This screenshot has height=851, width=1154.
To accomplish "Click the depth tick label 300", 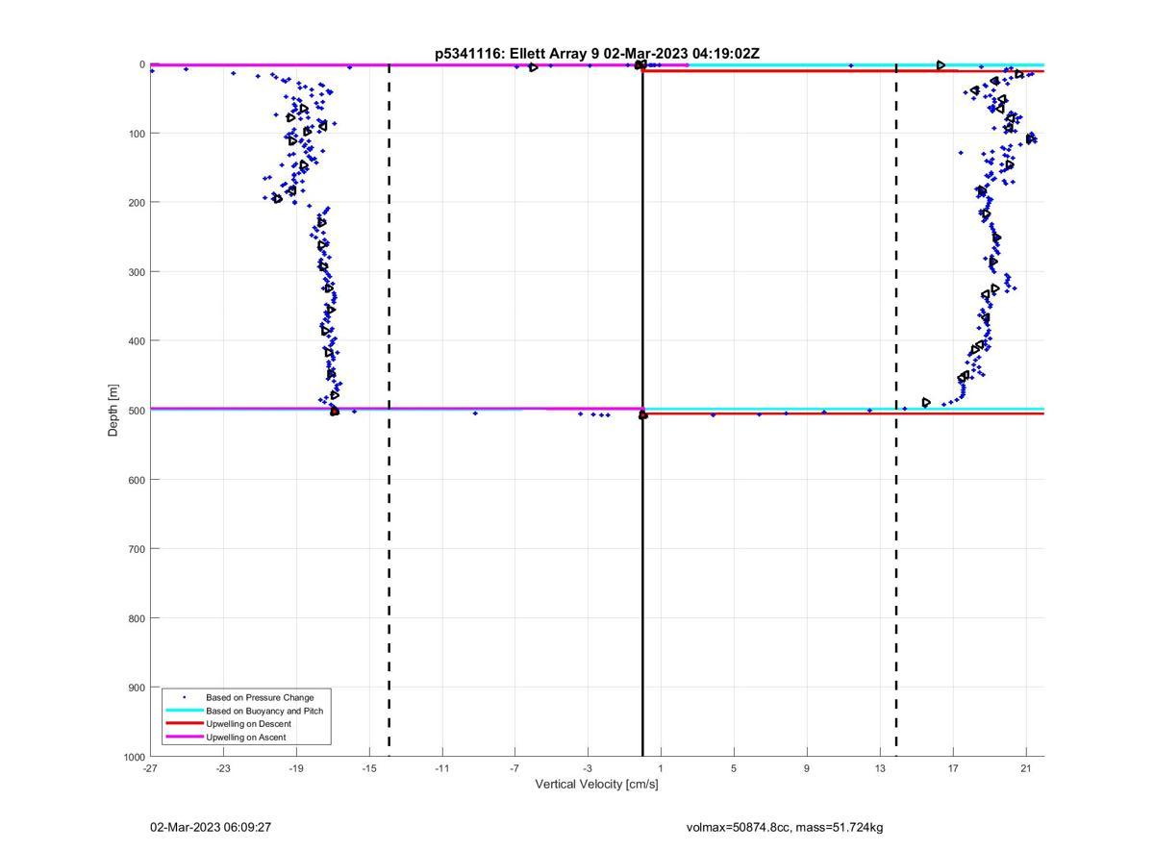I will (x=137, y=271).
